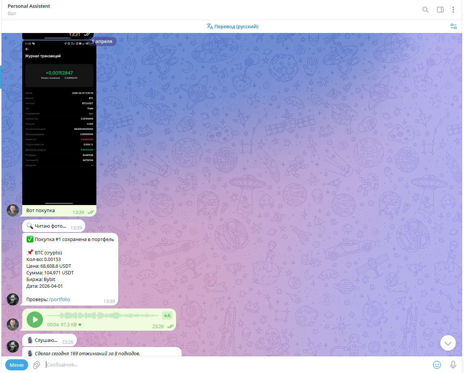
Task: Click the 'Читаю фото...' message
Action: 54,226
